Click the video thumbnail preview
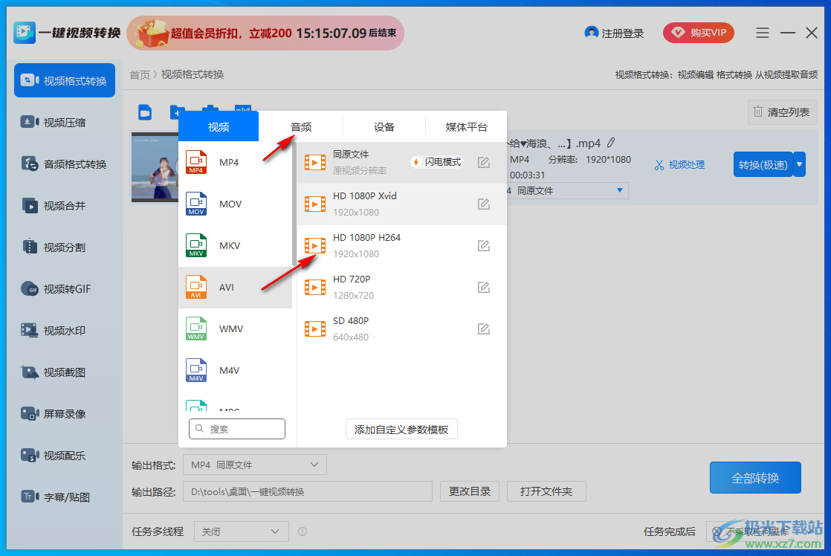The width and height of the screenshot is (831, 556). 155,167
